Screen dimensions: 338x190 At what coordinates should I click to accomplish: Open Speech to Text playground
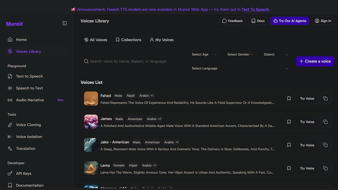tap(29, 88)
